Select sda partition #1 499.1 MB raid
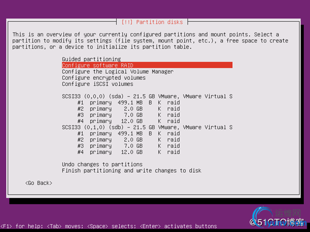The image size is (310, 232). [129, 102]
